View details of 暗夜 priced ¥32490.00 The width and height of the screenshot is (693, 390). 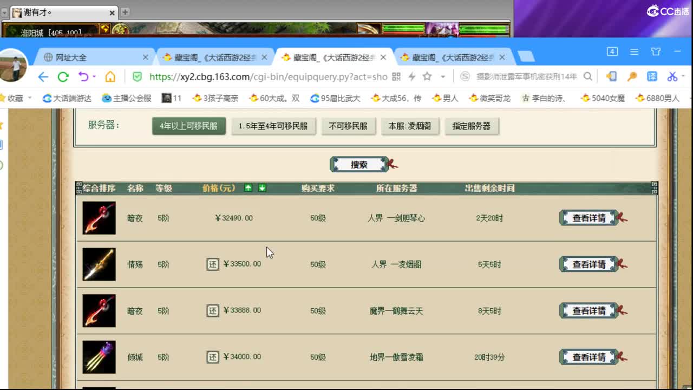pyautogui.click(x=589, y=218)
